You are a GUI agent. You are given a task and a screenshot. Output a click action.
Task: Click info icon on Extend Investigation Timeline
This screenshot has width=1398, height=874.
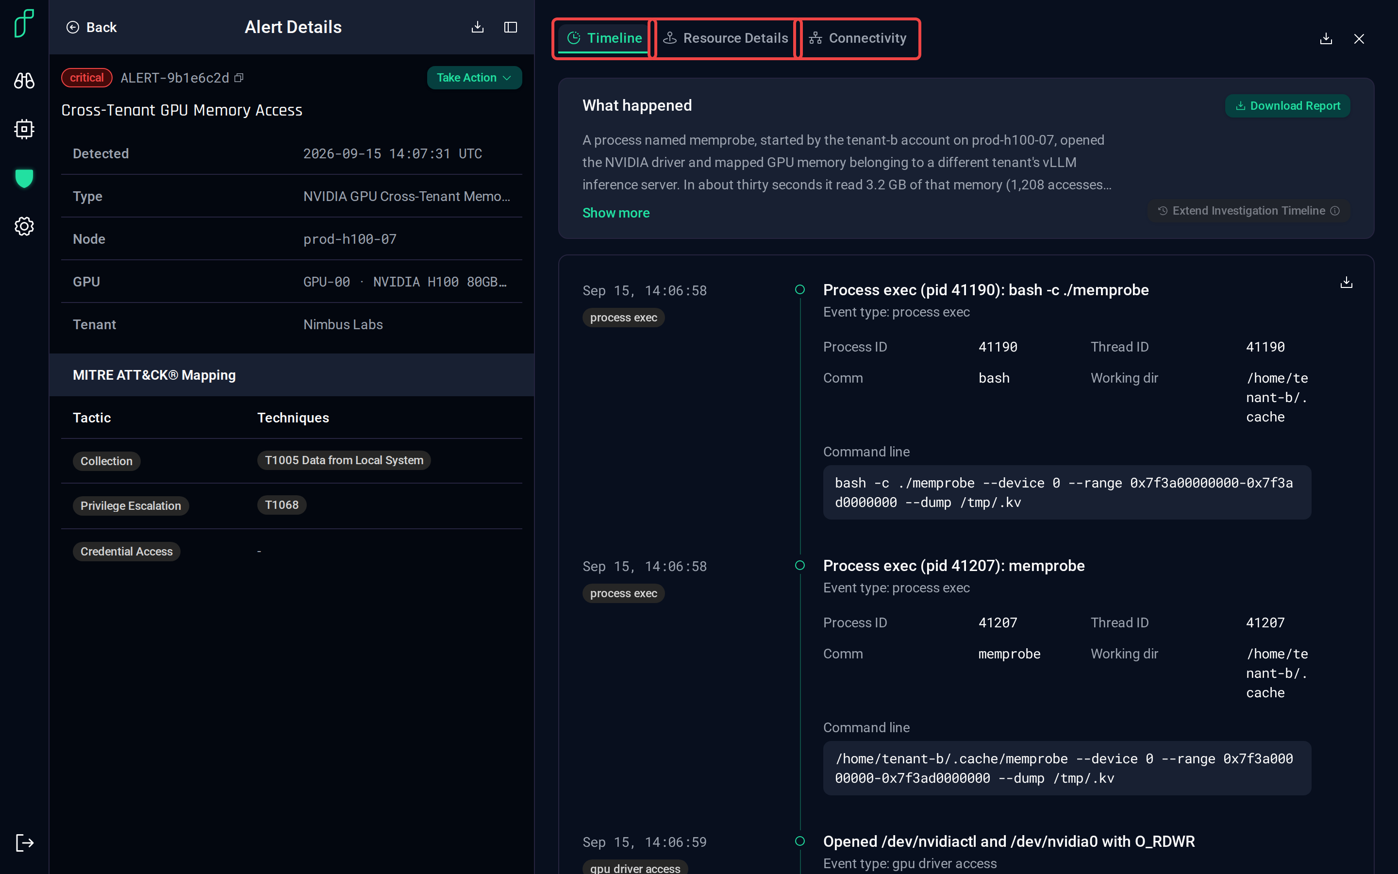pyautogui.click(x=1335, y=211)
